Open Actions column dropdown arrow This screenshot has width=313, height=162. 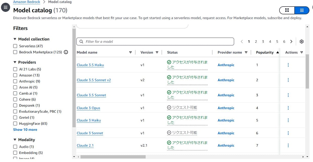click(302, 52)
